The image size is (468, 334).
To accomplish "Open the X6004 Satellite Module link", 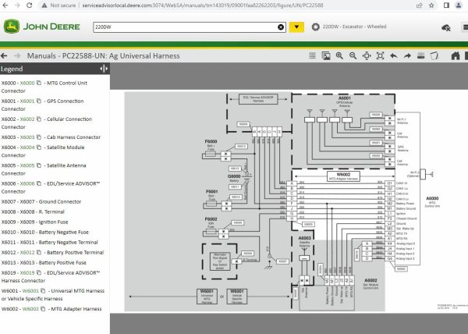I will tap(27, 147).
